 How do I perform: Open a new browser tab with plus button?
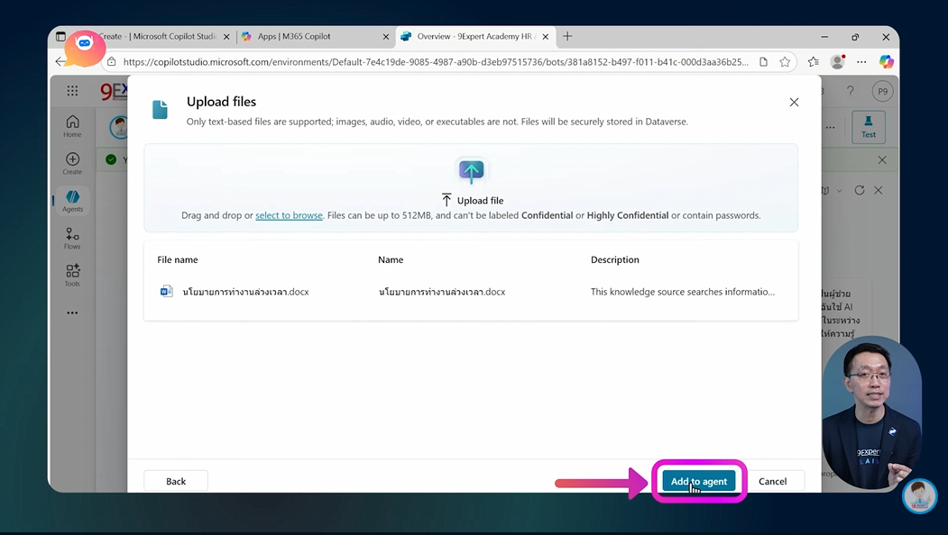[x=567, y=36]
